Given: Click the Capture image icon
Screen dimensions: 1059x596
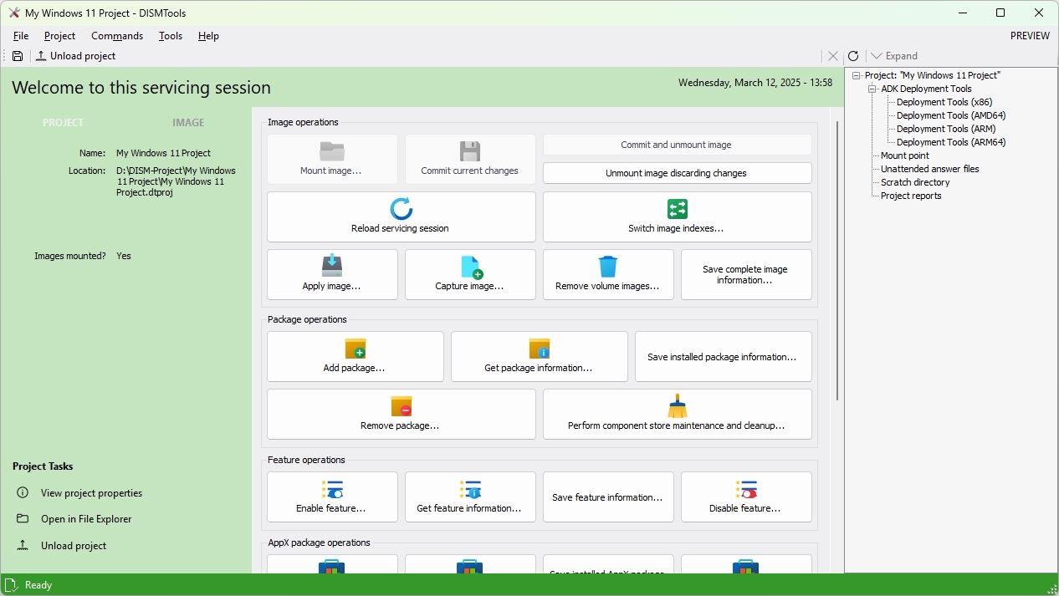Looking at the screenshot, I should tap(471, 267).
